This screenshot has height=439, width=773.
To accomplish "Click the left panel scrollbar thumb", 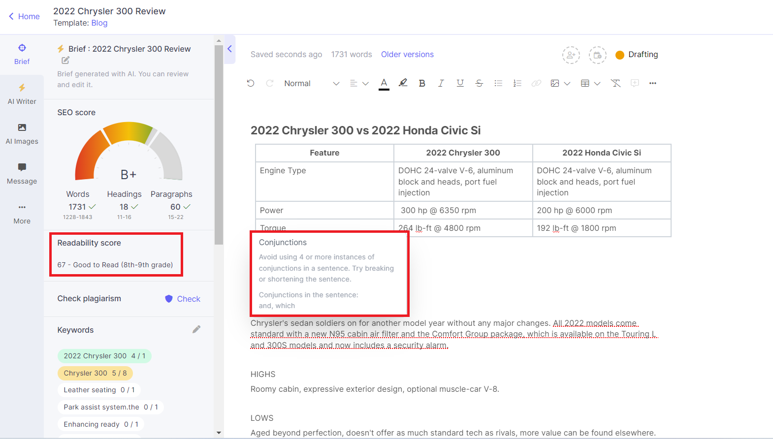I will (219, 144).
